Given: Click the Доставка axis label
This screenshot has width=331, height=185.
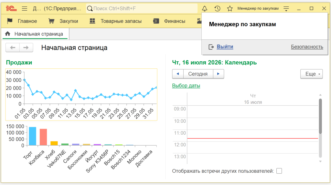Looking at the screenshot, I should [x=144, y=158].
